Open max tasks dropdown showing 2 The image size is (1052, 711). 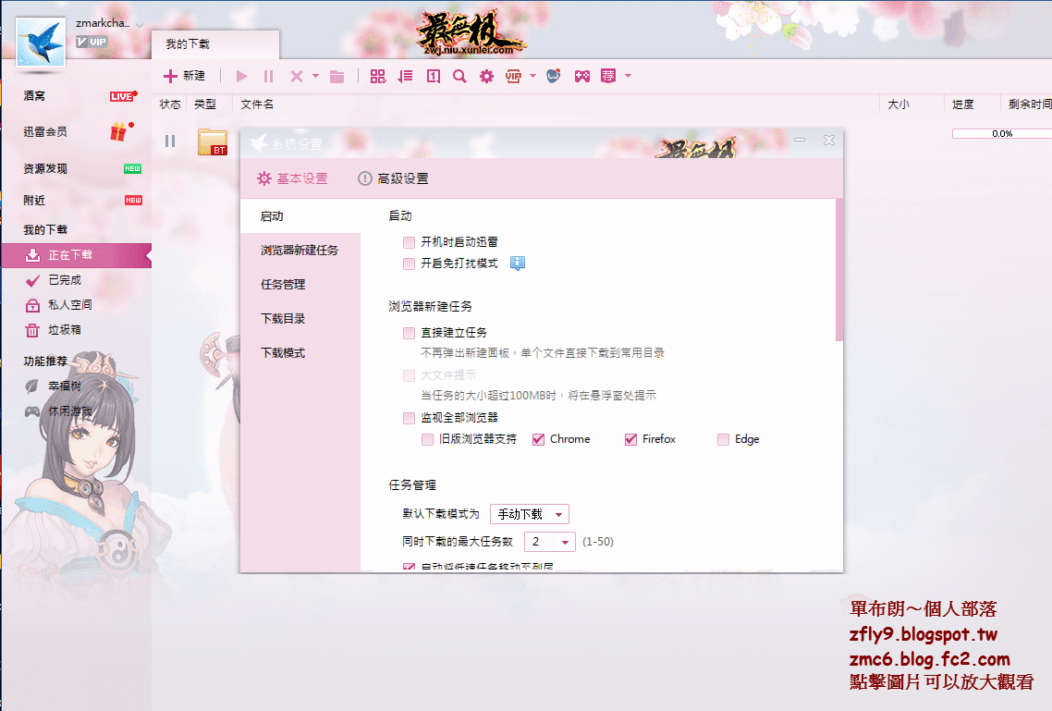click(549, 541)
